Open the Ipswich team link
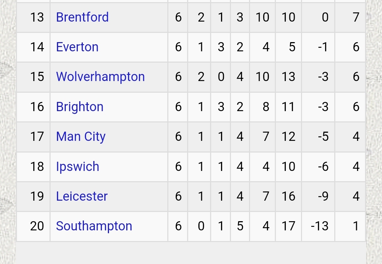Screen dimensions: 382x264 click(x=77, y=167)
